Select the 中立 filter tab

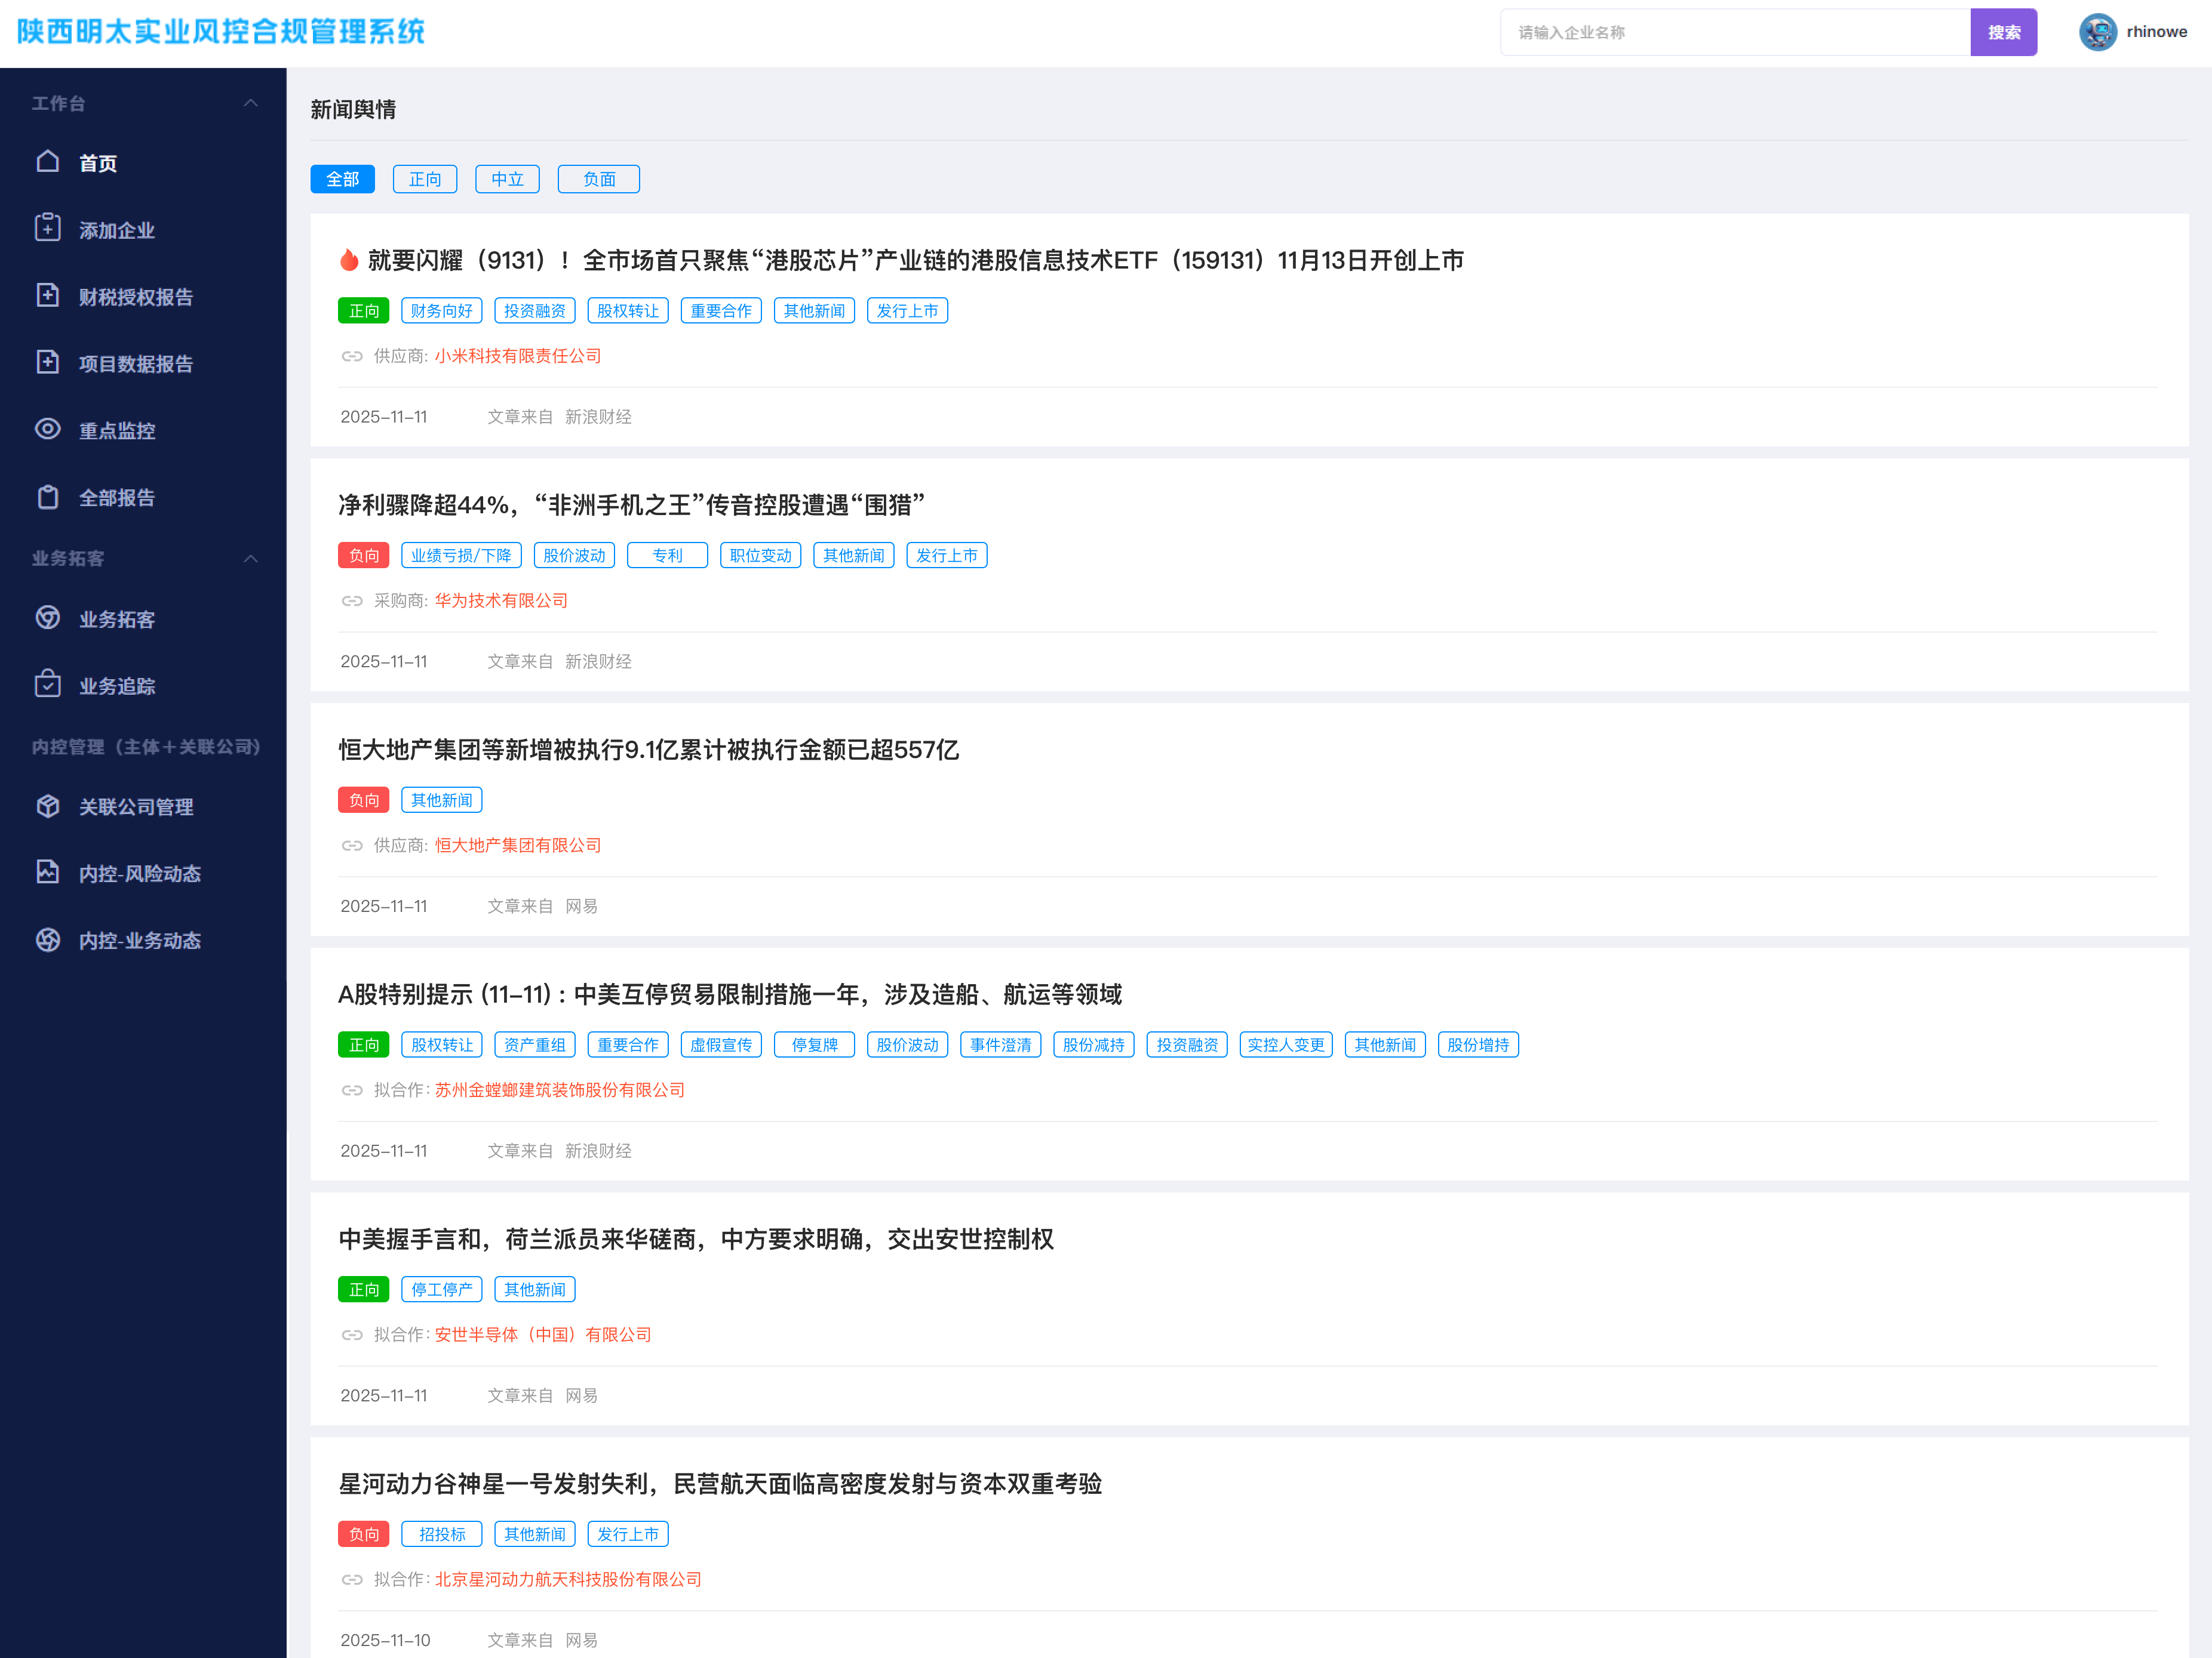point(507,179)
